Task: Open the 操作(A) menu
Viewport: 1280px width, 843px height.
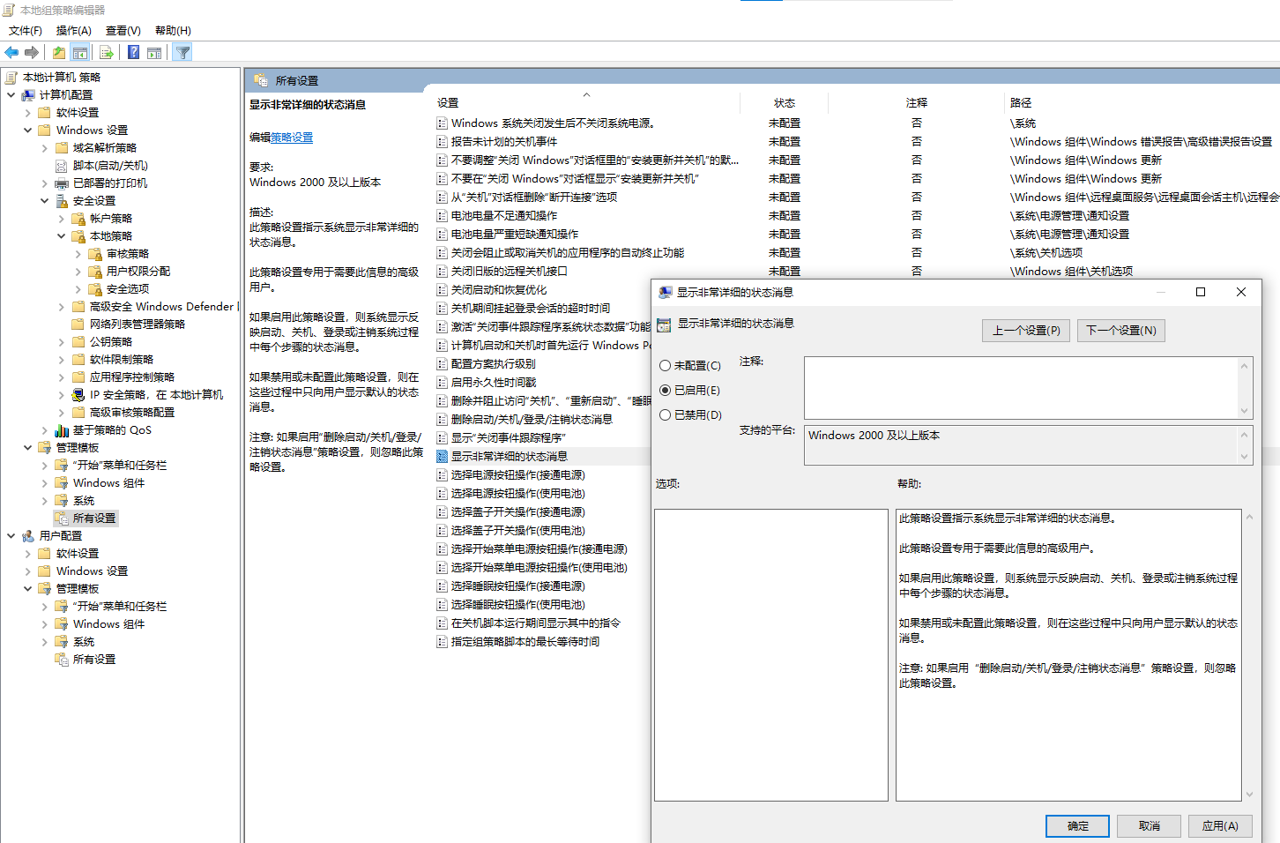Action: point(74,31)
